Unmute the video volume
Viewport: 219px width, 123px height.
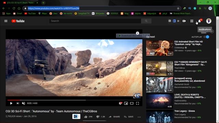[24, 103]
